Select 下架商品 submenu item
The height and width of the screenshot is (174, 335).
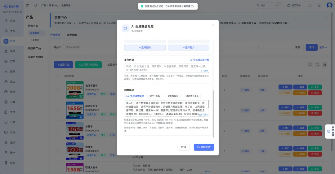point(35,40)
